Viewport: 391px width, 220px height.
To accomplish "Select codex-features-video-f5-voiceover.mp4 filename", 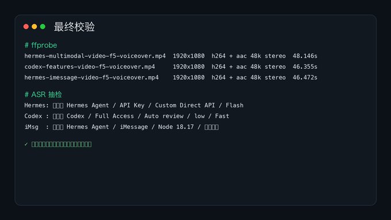I will 90,67.
